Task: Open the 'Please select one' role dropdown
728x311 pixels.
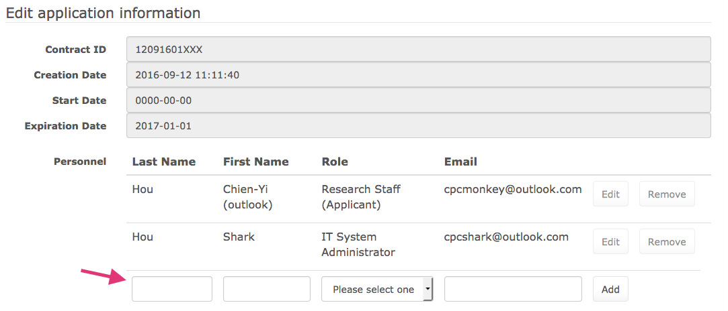Action: pos(377,290)
